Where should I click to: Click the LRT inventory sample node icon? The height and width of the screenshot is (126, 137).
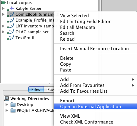[x=11, y=26]
